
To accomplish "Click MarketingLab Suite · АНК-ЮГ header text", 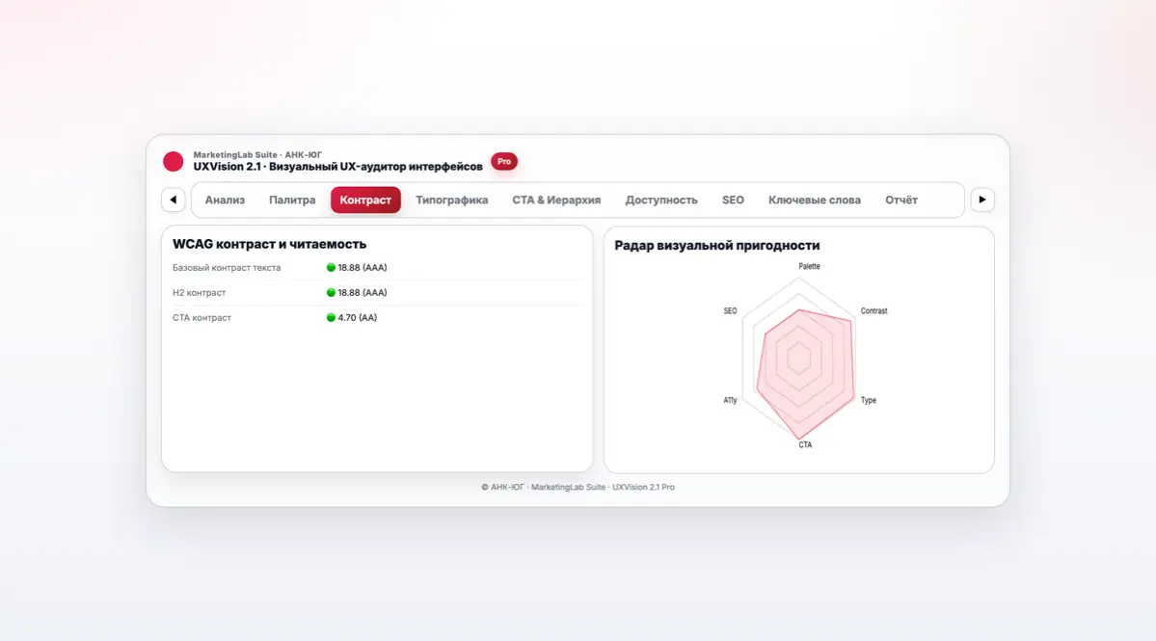I will click(257, 155).
